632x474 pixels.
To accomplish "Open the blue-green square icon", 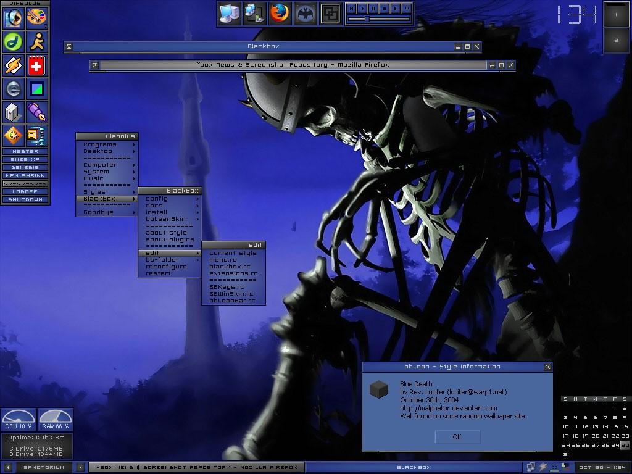I will point(36,89).
